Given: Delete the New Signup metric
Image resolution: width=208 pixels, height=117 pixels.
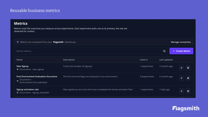Looking at the screenshot, I should tap(188, 68).
